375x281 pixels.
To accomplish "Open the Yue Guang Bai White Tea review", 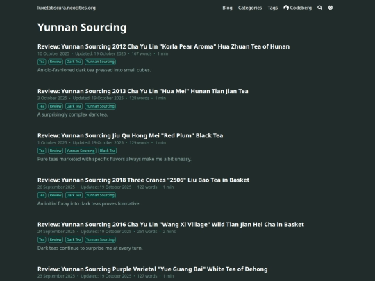I will pos(152,269).
